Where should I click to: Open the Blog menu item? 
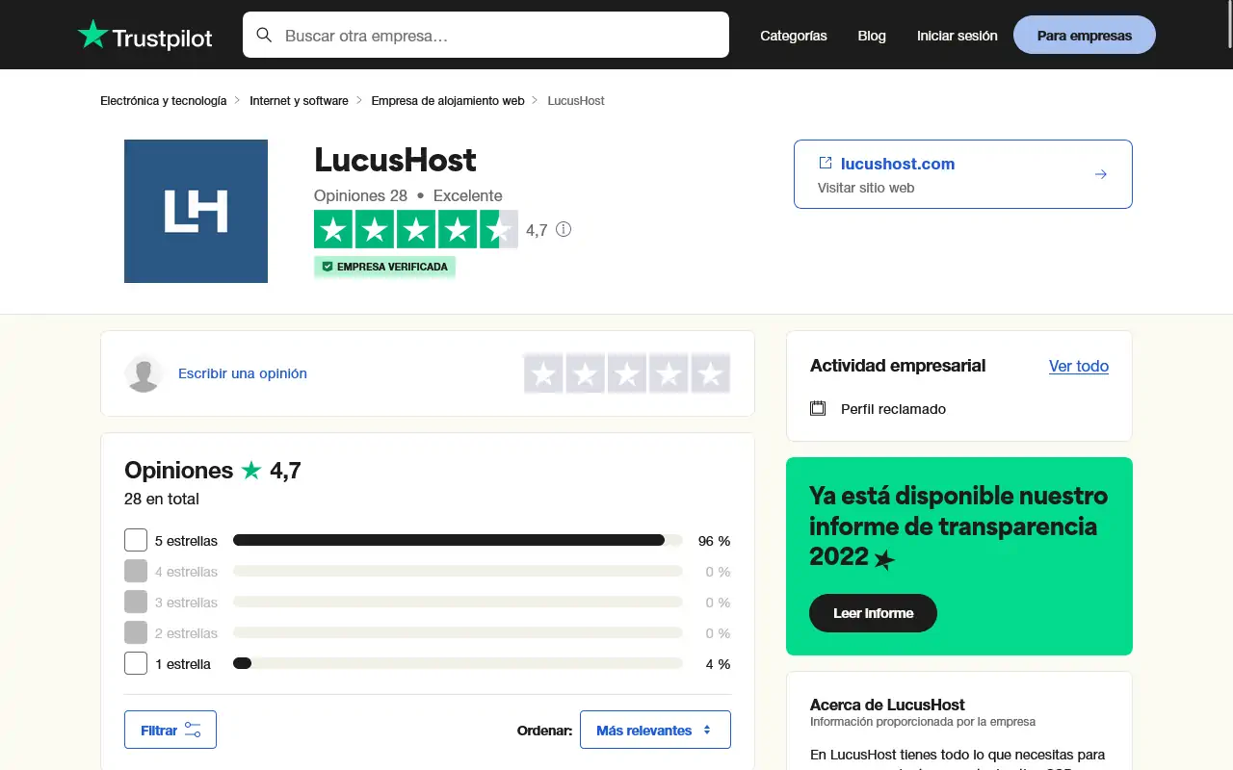coord(872,36)
